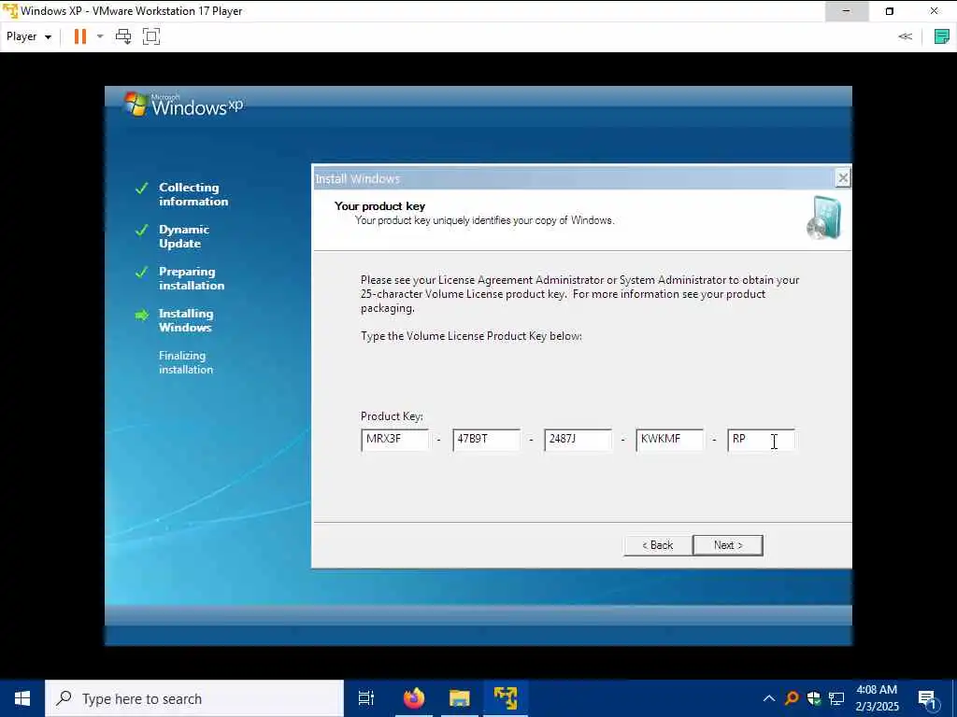The width and height of the screenshot is (957, 717).
Task: Open the network tray icon
Action: [836, 698]
